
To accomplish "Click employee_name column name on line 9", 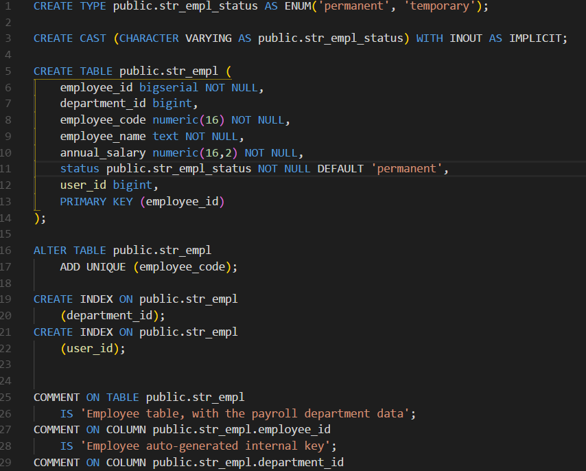I will (103, 137).
